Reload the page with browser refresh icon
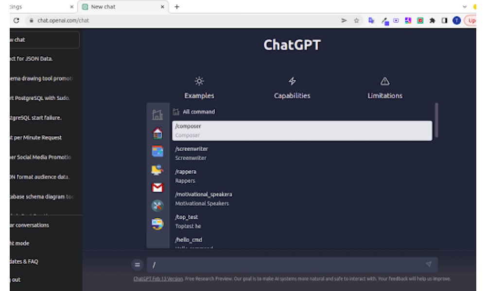Screen dimensions: 486x291 (x=17, y=20)
